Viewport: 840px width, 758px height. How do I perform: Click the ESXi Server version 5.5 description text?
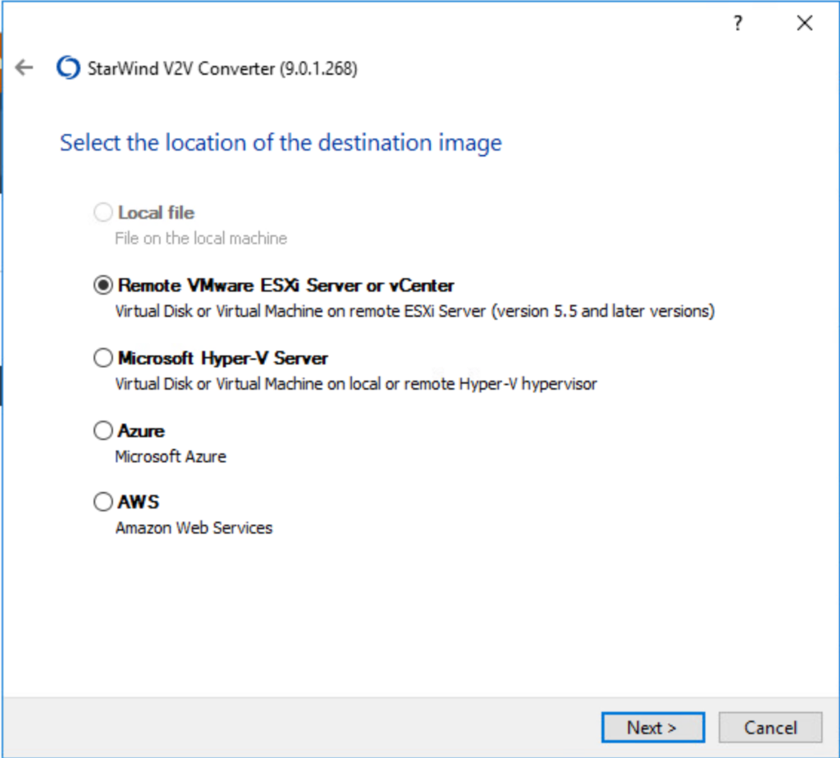point(414,311)
